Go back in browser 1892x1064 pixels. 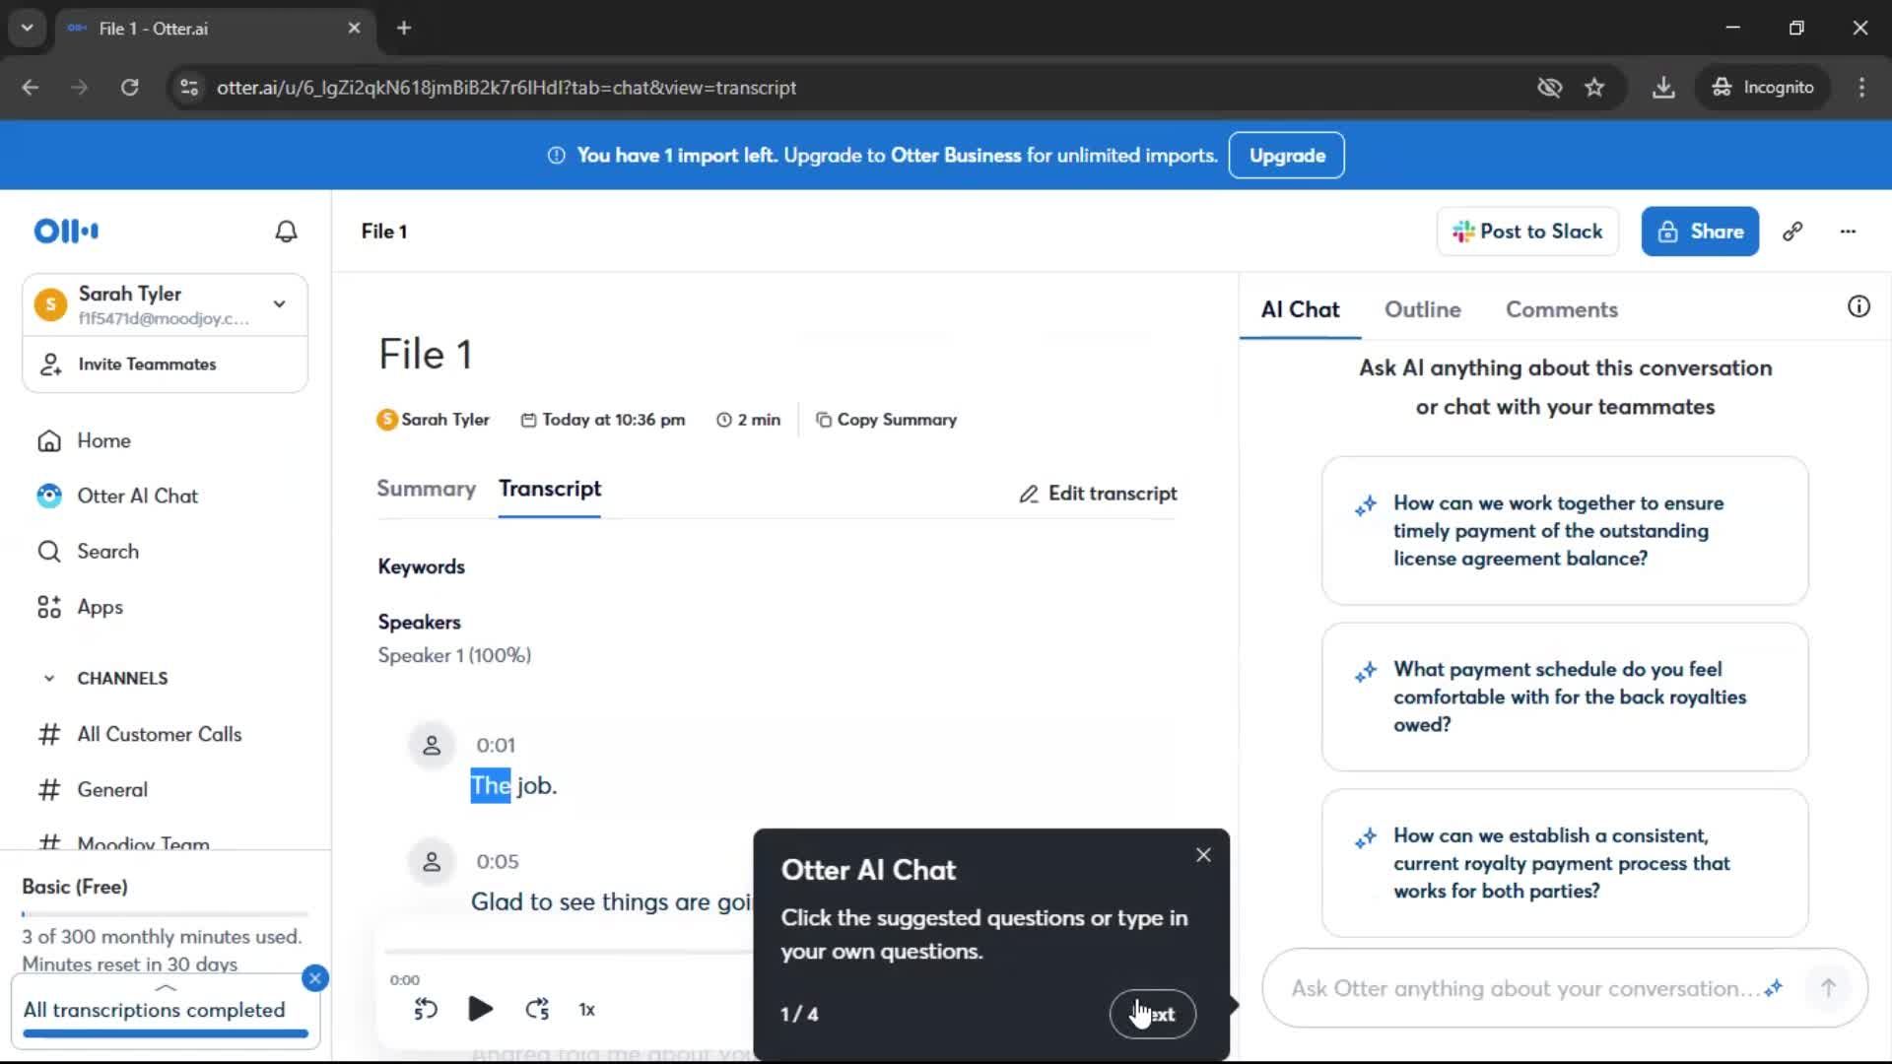pyautogui.click(x=31, y=88)
